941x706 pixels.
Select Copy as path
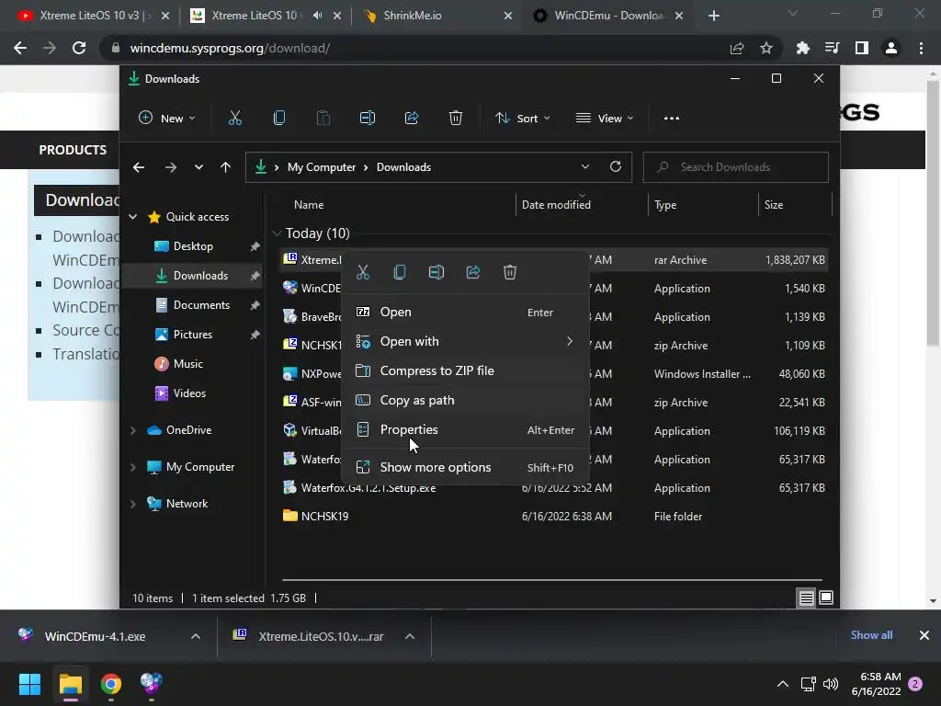pos(466,401)
